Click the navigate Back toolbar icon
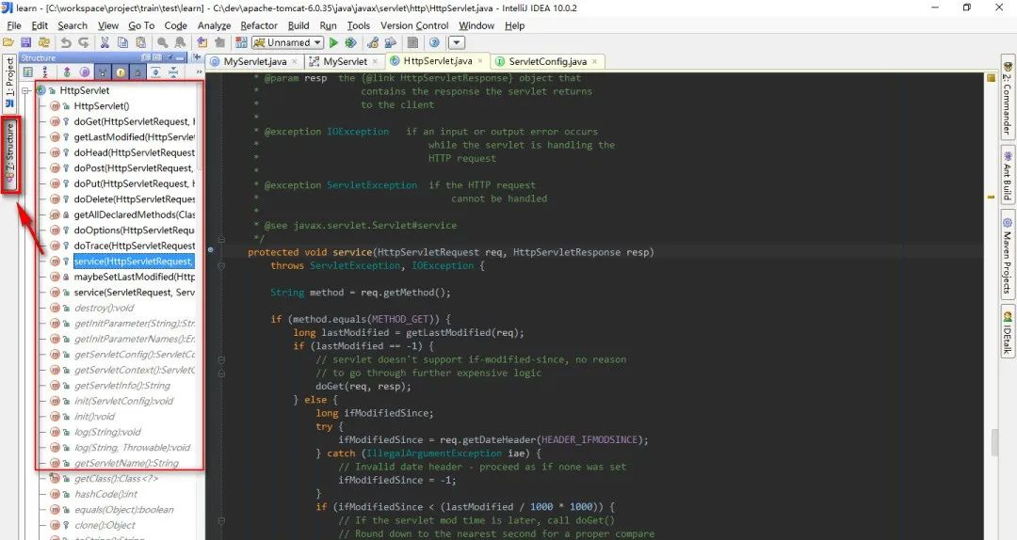The height and width of the screenshot is (540, 1017). [x=202, y=42]
